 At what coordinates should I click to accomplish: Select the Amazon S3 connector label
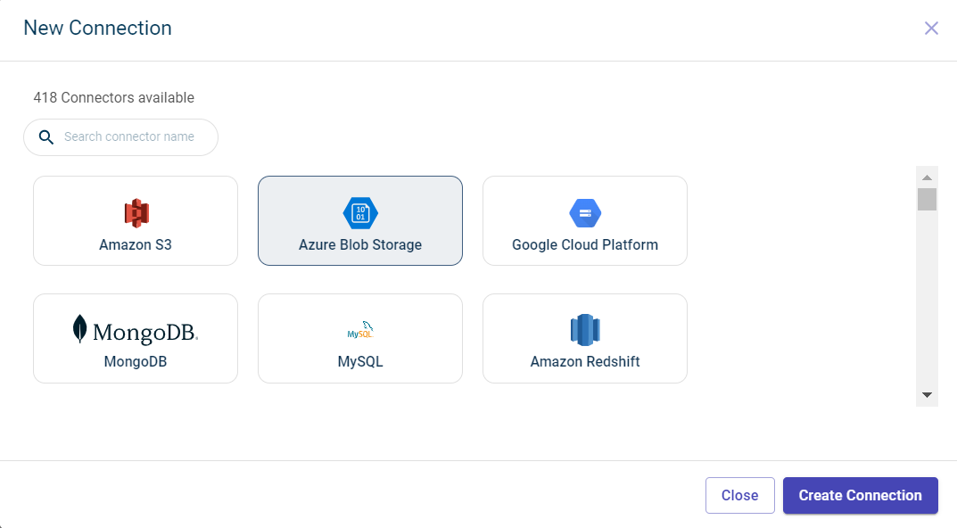tap(136, 244)
